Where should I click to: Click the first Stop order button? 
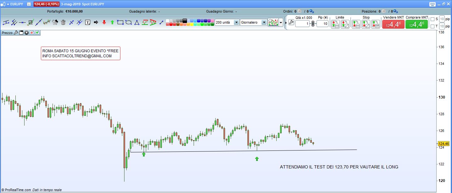(x=356, y=24)
